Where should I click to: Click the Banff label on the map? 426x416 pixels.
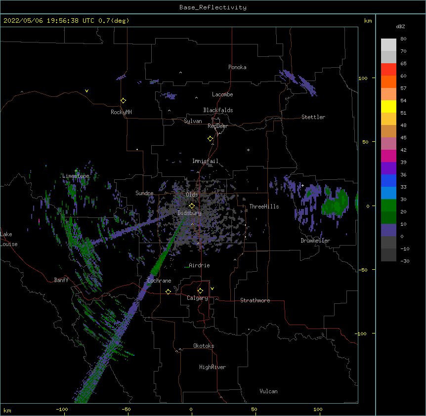(x=61, y=280)
